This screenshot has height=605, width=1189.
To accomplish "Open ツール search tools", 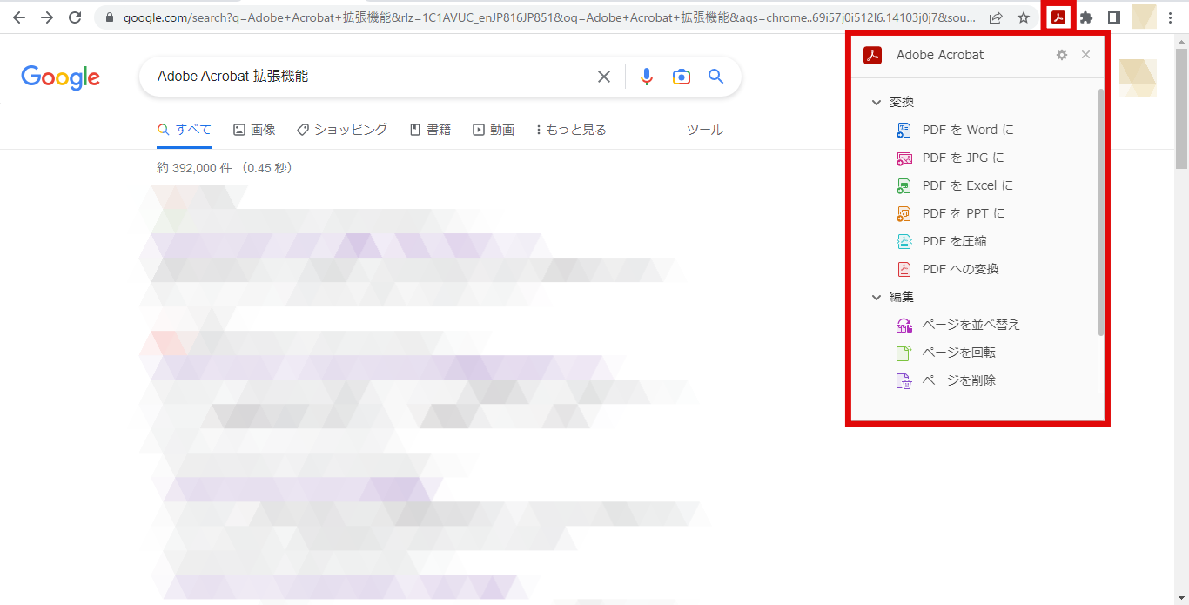I will [705, 130].
